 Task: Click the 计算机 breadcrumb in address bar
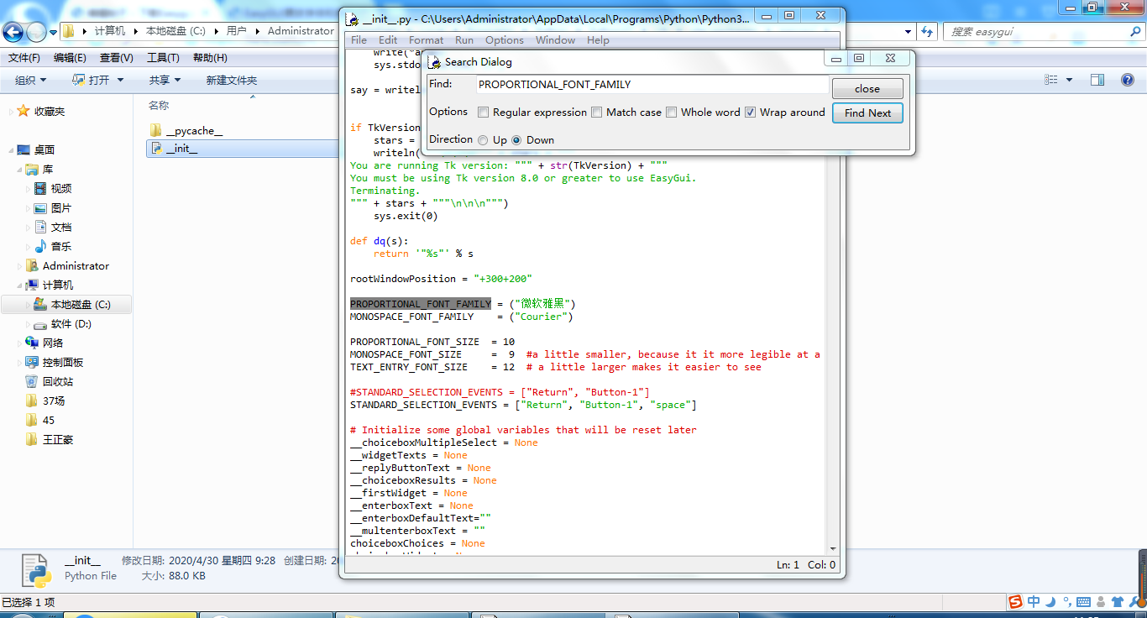(x=110, y=31)
